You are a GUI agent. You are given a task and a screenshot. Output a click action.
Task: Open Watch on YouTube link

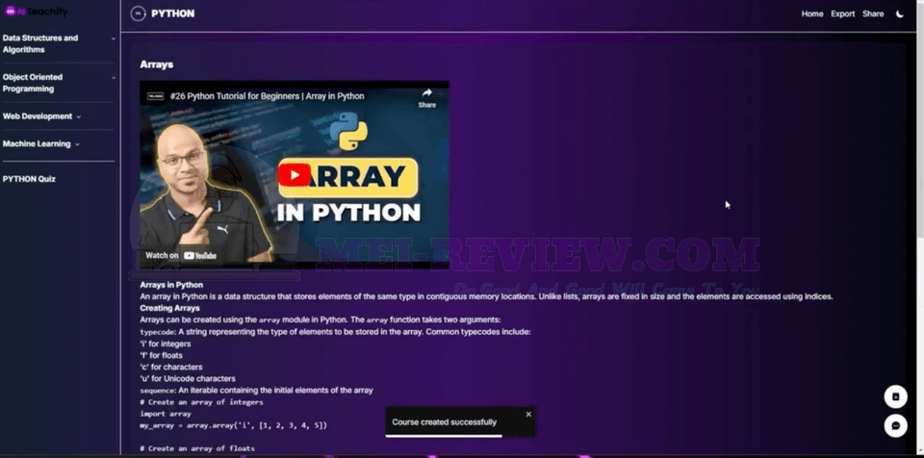pyautogui.click(x=181, y=255)
